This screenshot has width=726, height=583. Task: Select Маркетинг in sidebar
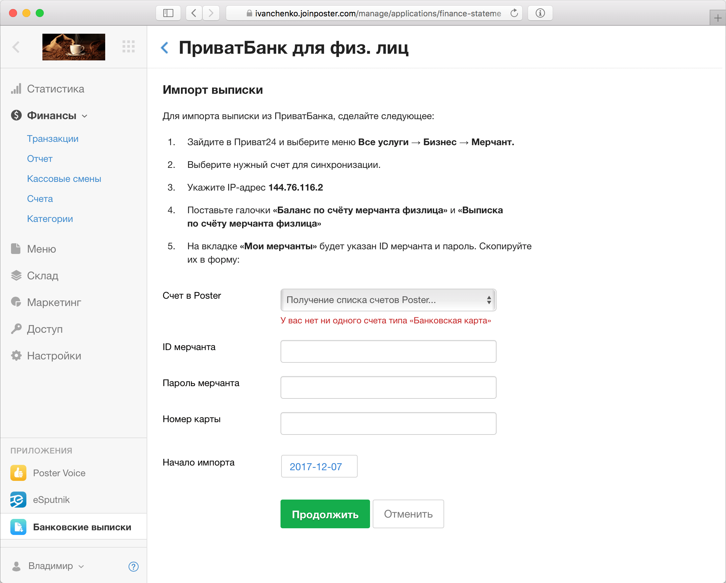(54, 302)
